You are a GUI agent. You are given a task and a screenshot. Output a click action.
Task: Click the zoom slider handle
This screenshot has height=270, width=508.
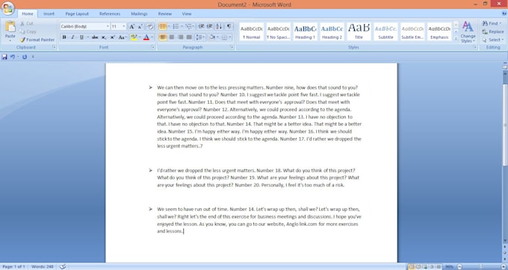pos(481,267)
